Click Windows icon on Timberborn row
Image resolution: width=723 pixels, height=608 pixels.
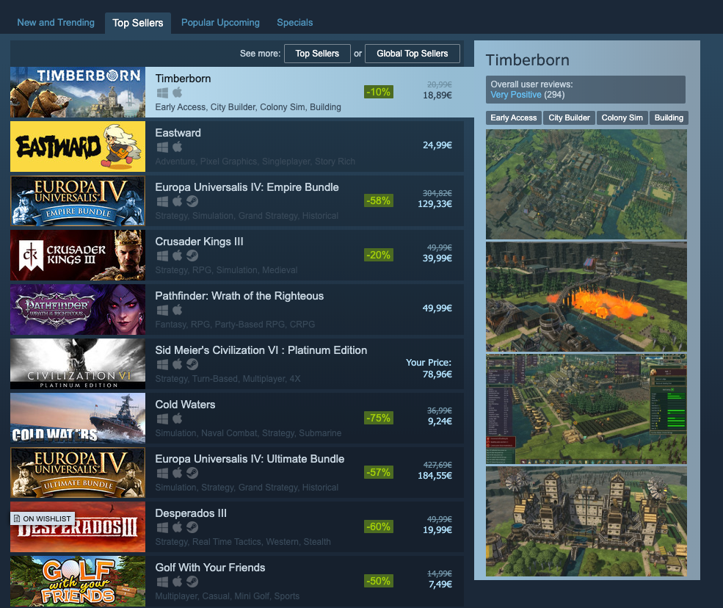162,93
